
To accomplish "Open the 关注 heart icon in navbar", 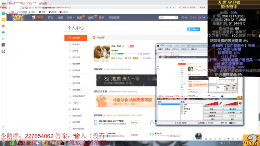I will pos(193,18).
